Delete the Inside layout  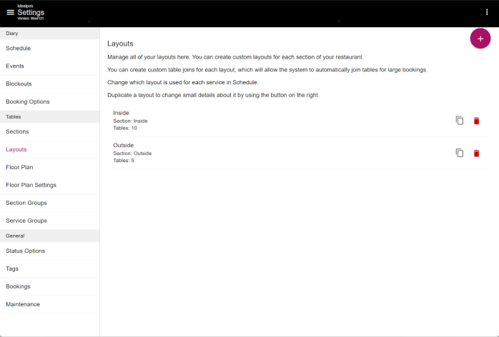pyautogui.click(x=476, y=121)
